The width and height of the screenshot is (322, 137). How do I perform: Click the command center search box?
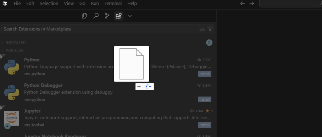[290, 4]
